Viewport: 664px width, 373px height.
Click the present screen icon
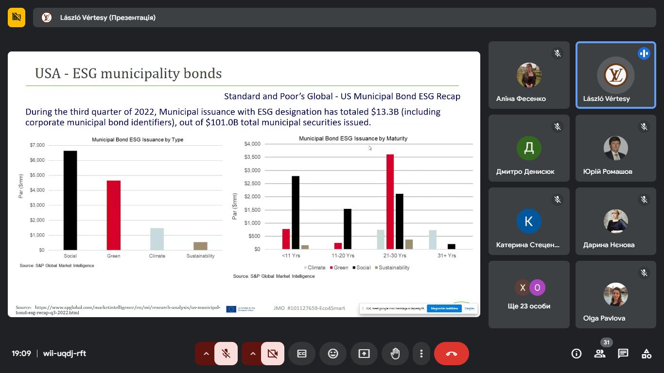click(364, 354)
